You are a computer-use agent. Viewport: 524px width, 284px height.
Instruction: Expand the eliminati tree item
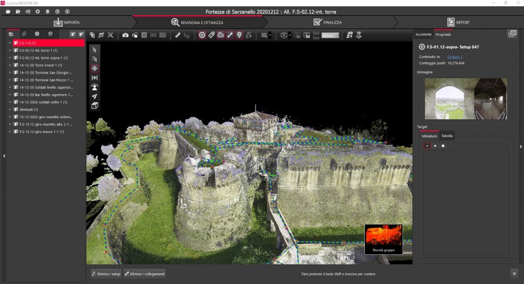(x=10, y=110)
